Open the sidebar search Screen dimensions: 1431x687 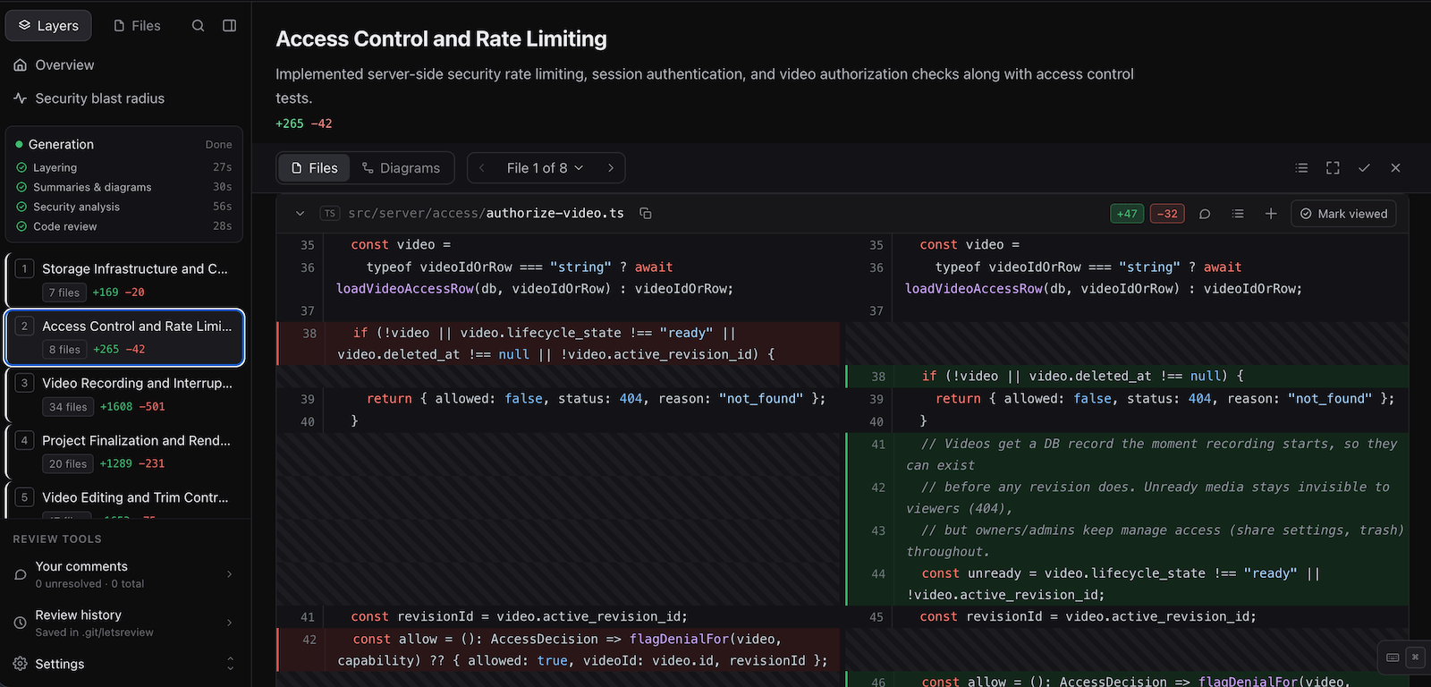pos(199,26)
